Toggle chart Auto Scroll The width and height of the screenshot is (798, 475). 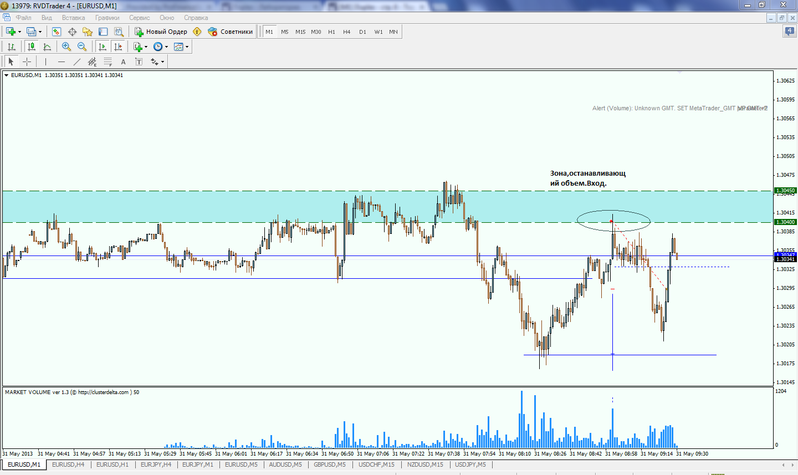pyautogui.click(x=102, y=47)
